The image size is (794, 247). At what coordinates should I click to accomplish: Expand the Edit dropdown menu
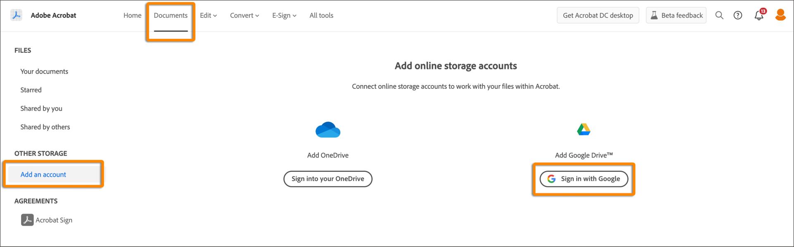point(208,15)
